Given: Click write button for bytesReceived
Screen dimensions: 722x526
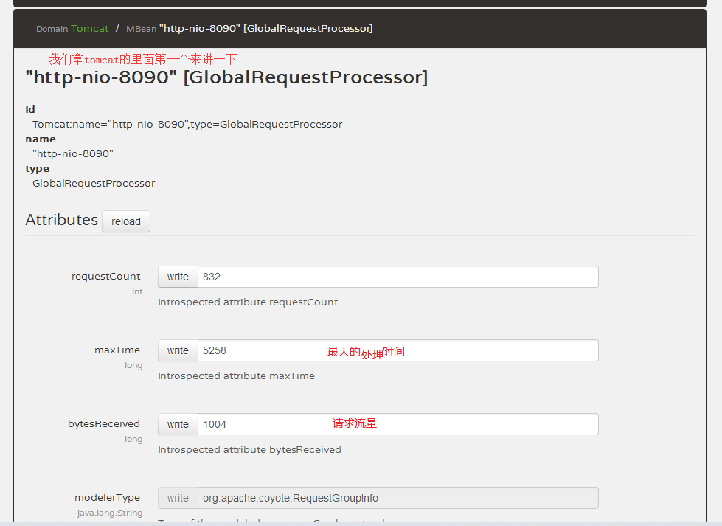Looking at the screenshot, I should tap(178, 424).
